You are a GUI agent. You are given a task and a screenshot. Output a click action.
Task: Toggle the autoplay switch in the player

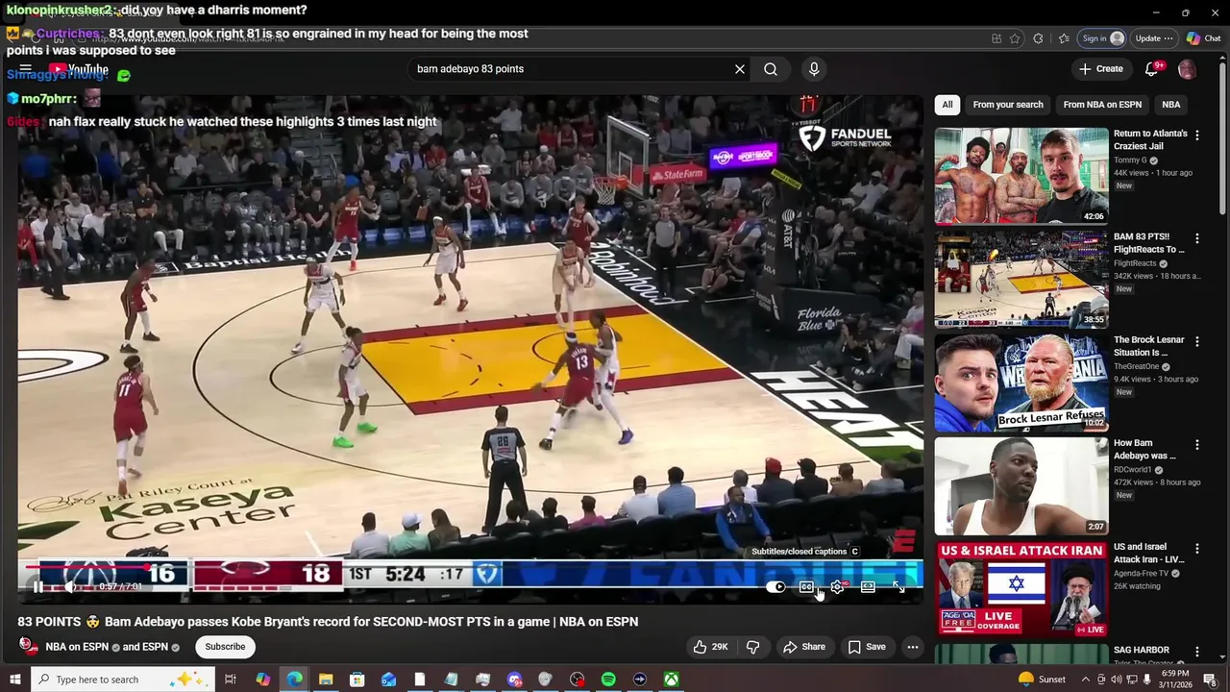pos(775,587)
